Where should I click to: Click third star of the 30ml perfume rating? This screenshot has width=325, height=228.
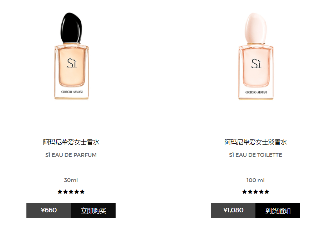(x=71, y=192)
